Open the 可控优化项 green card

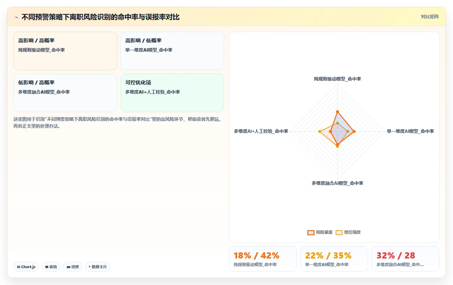tap(172, 93)
